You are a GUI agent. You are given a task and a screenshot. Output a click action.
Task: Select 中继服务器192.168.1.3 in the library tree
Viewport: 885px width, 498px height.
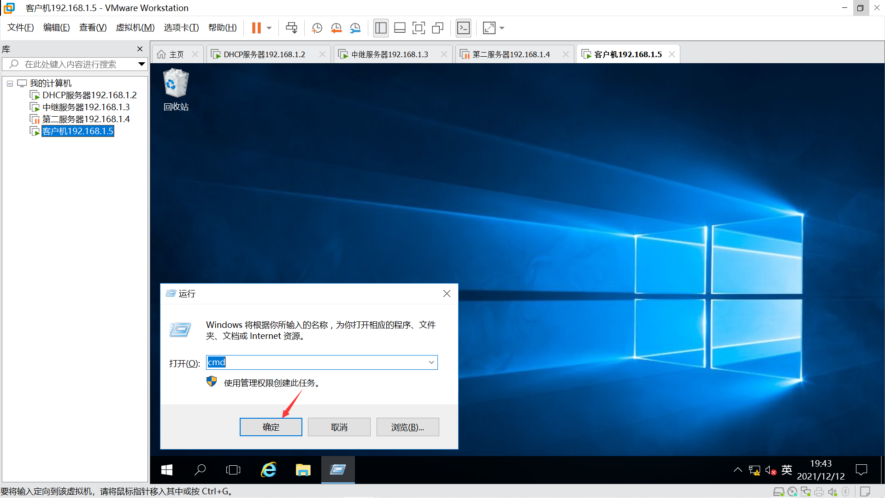point(86,107)
